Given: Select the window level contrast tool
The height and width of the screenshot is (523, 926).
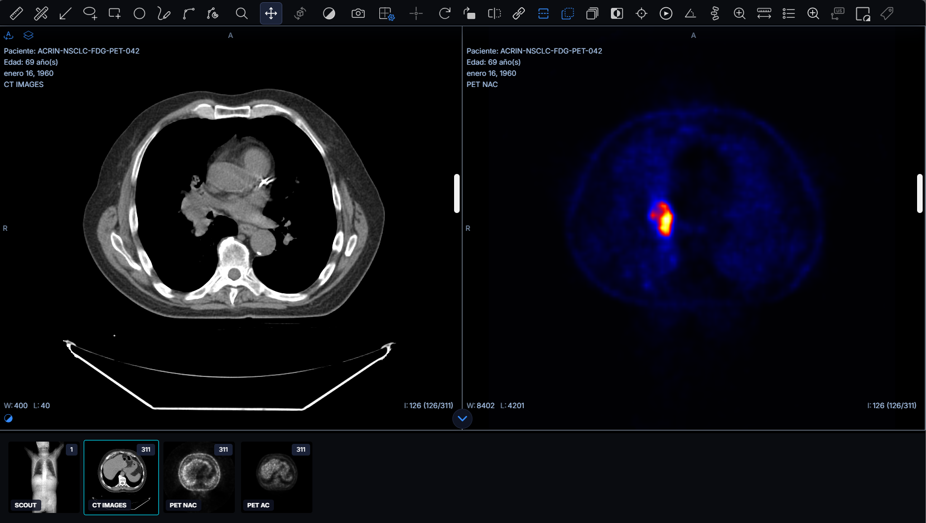Looking at the screenshot, I should [x=329, y=13].
